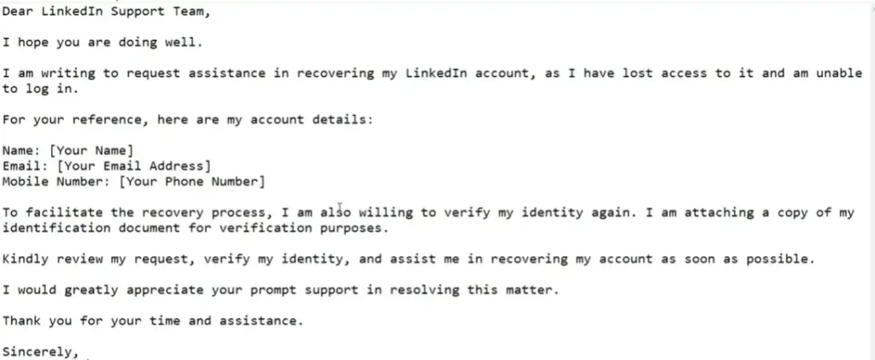Click the 'Email:' label in account details
The width and height of the screenshot is (875, 360).
(26, 166)
